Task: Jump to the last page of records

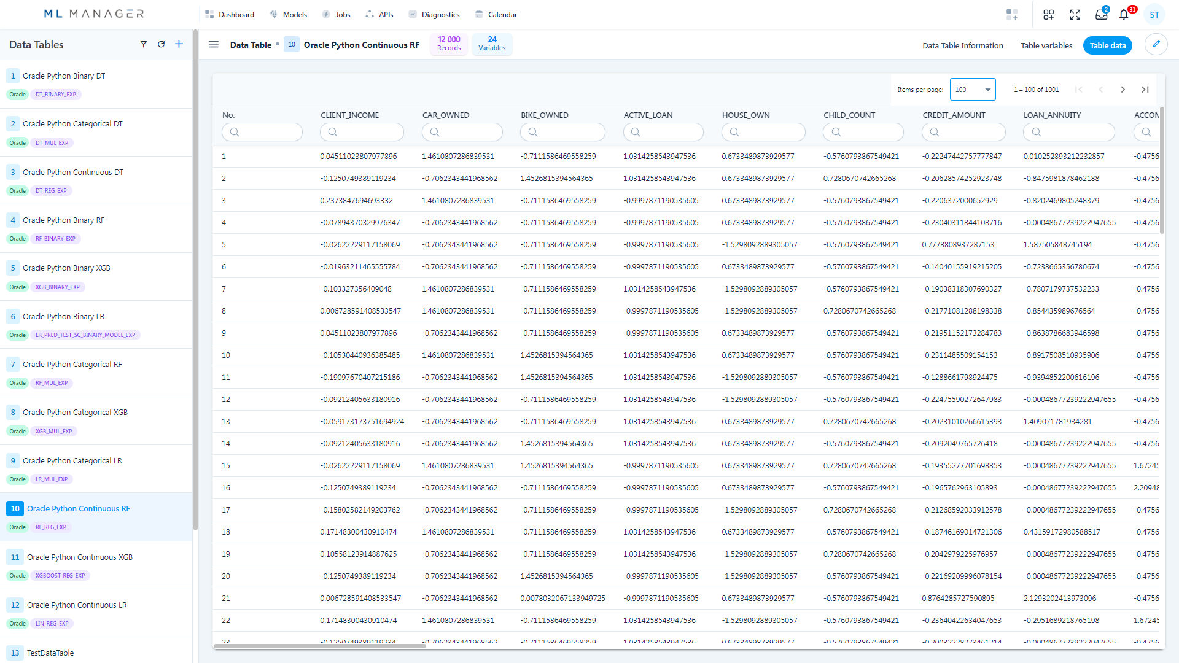Action: coord(1145,90)
